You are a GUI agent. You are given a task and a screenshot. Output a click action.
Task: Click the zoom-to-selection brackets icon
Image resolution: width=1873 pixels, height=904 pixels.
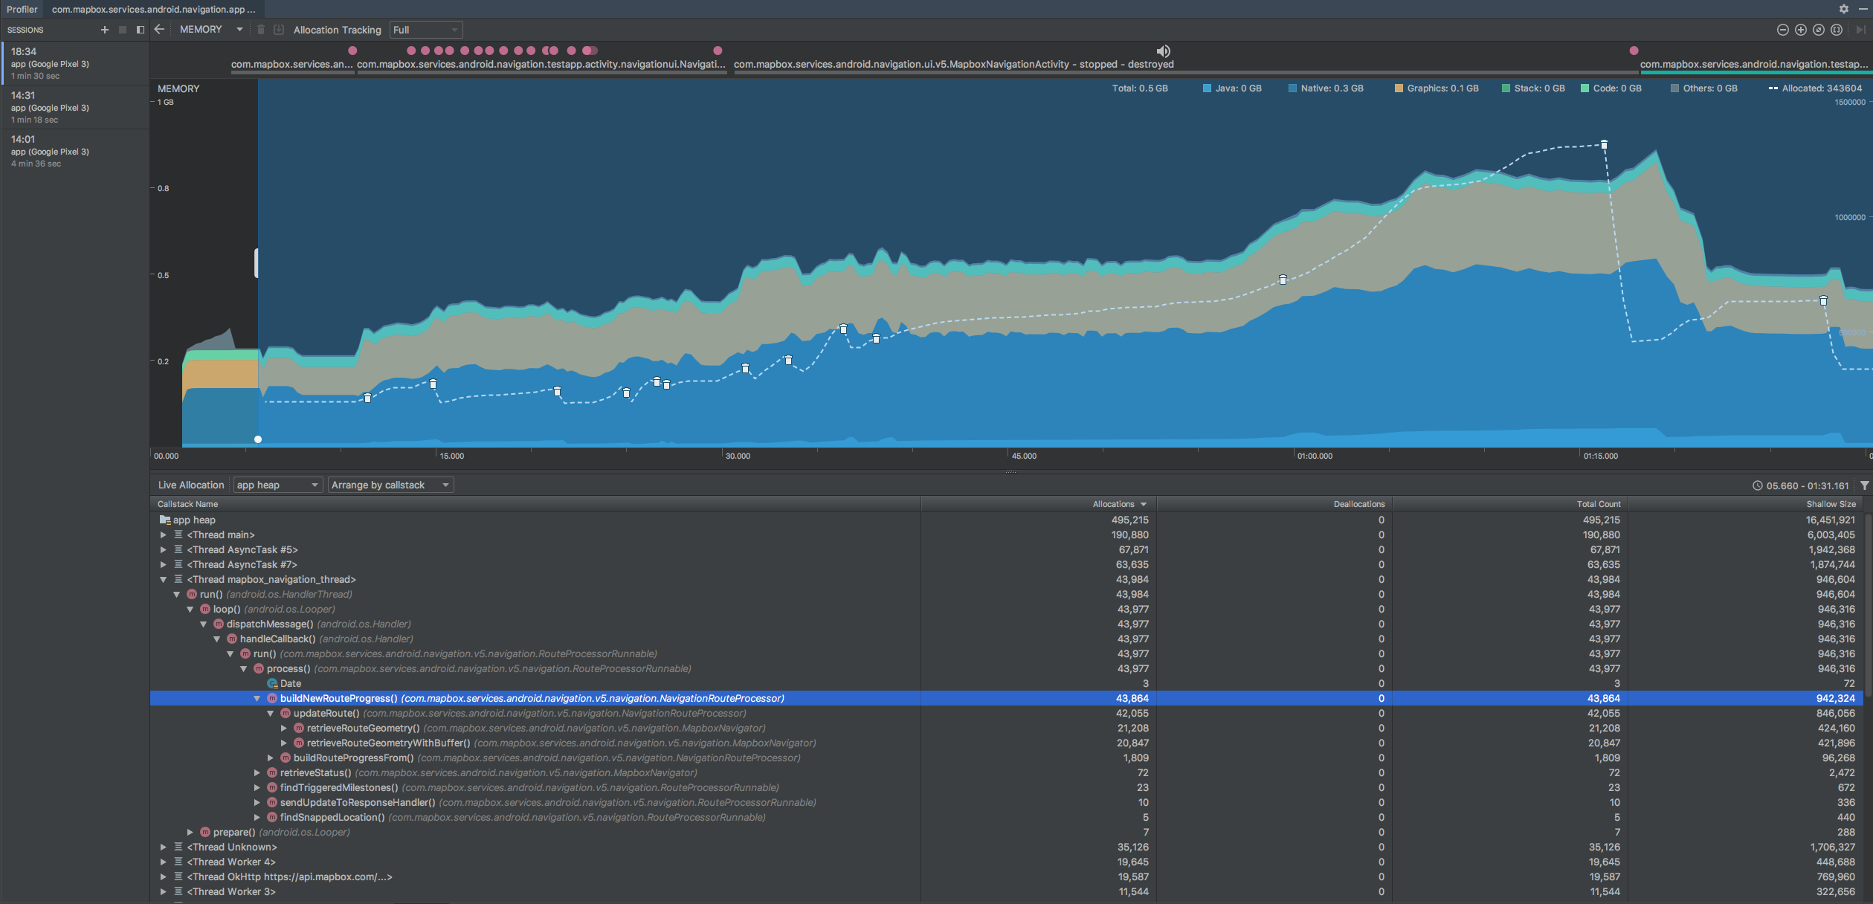[x=1836, y=30]
